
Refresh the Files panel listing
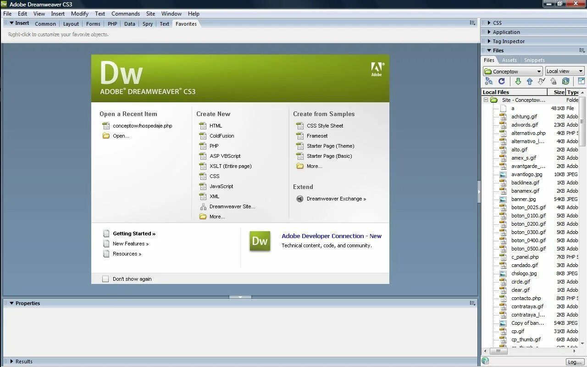pos(502,81)
